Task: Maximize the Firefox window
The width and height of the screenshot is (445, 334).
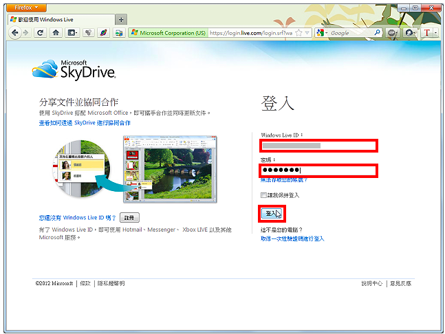Action: 415,8
